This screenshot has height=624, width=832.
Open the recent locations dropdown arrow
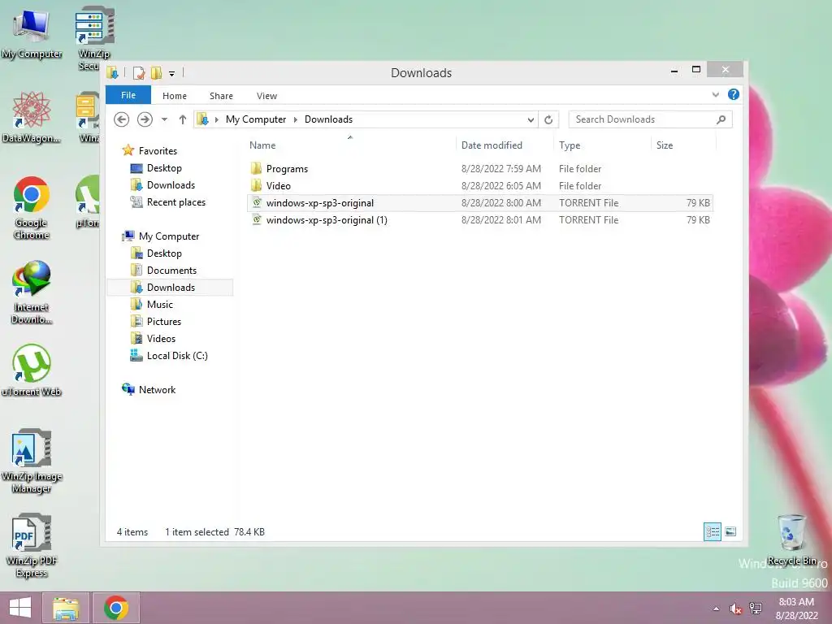(164, 119)
